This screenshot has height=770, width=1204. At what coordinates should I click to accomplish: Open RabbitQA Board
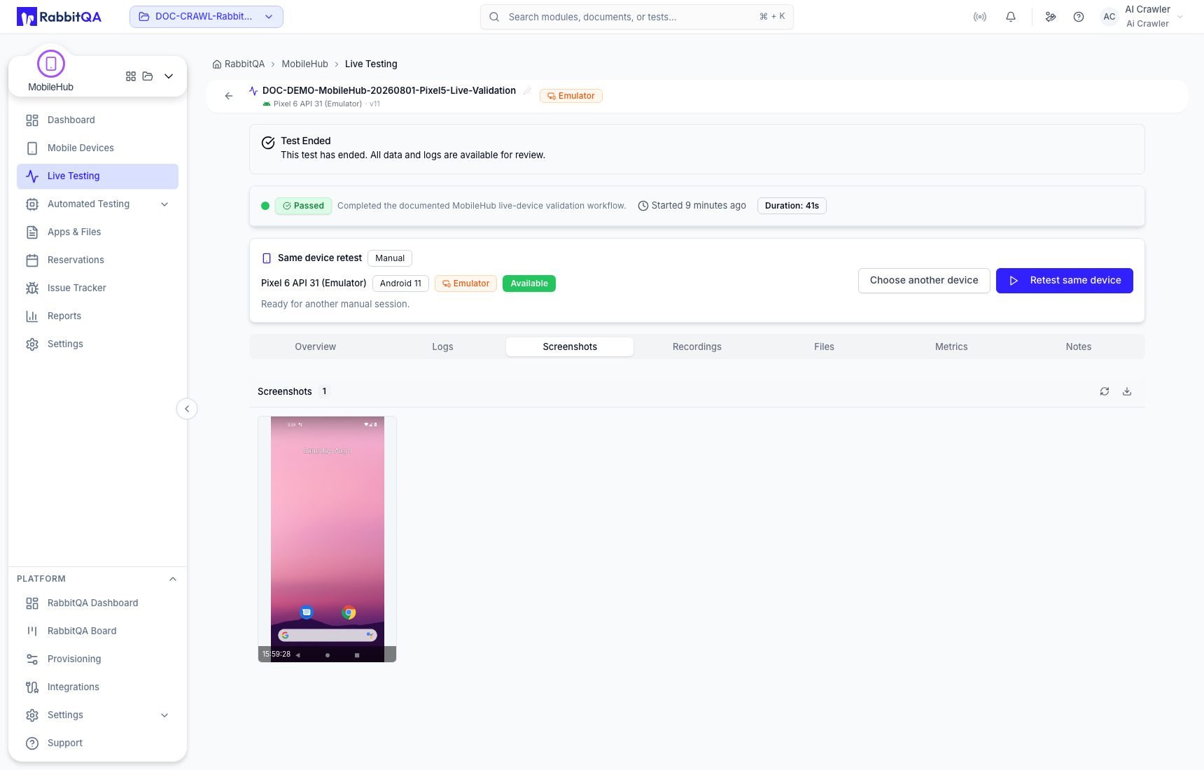97,631
